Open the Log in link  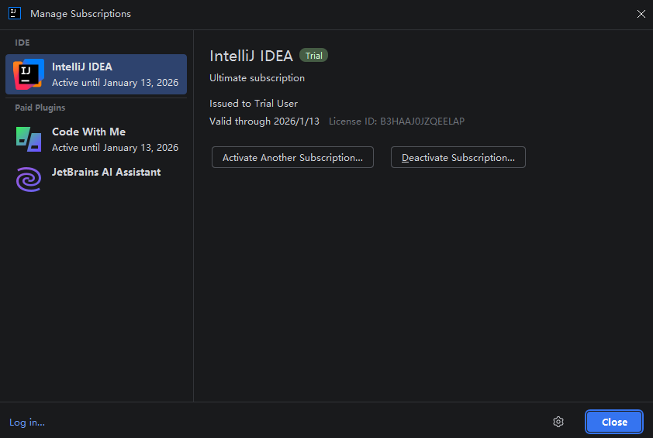coord(27,423)
